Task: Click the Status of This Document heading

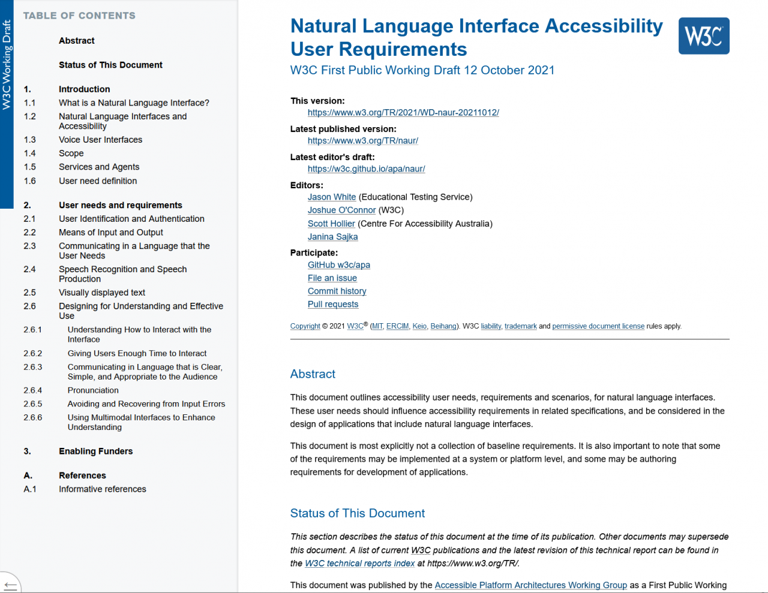Action: [358, 513]
